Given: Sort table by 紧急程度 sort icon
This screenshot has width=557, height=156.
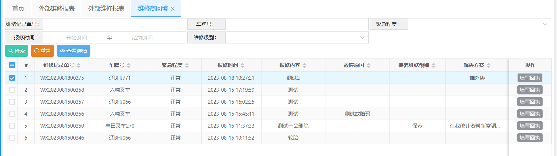Looking at the screenshot, I should (x=187, y=65).
